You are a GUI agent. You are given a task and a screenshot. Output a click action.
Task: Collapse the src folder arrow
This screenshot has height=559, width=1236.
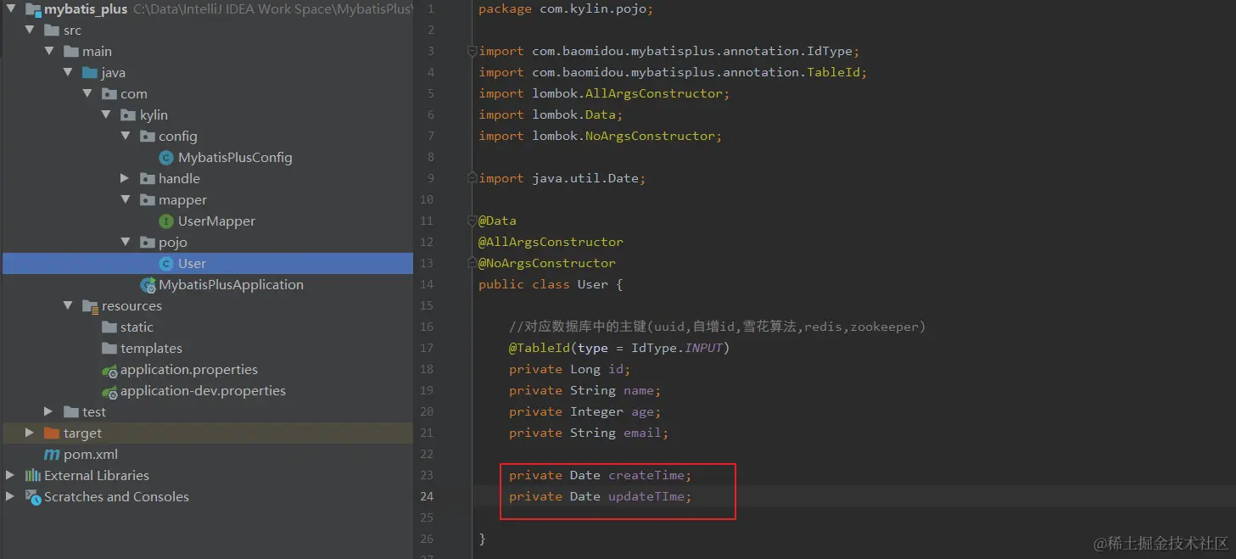click(30, 31)
